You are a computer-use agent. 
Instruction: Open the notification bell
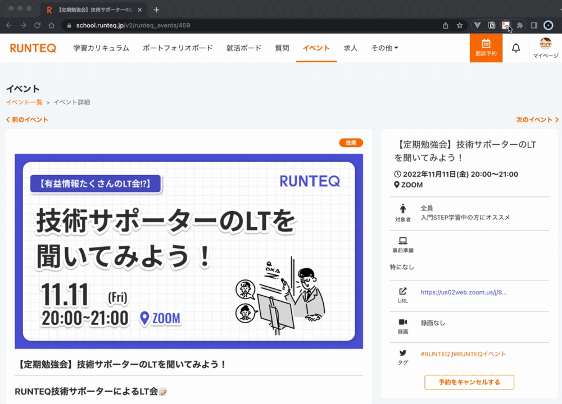516,48
